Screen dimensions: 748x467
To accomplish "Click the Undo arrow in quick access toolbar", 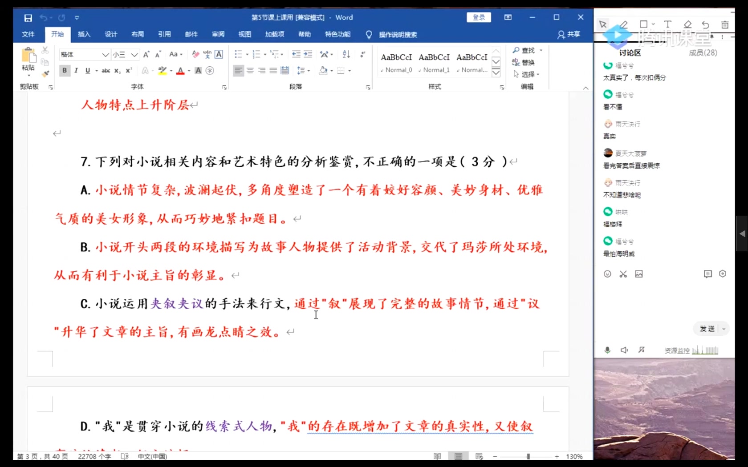I will click(44, 18).
